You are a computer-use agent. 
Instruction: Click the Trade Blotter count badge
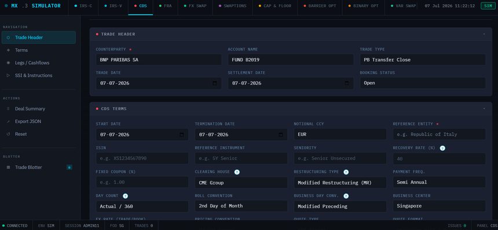coord(69,167)
